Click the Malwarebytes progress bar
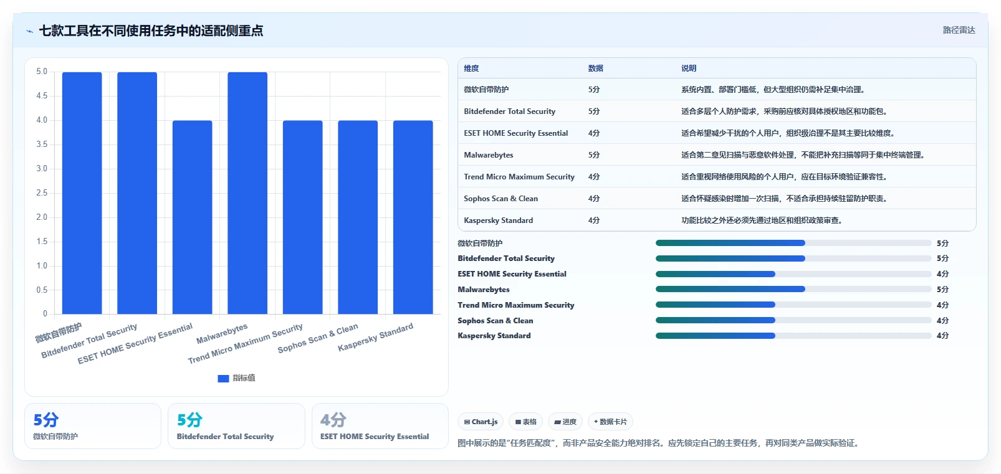Viewport: 1001px width, 474px height. point(793,289)
